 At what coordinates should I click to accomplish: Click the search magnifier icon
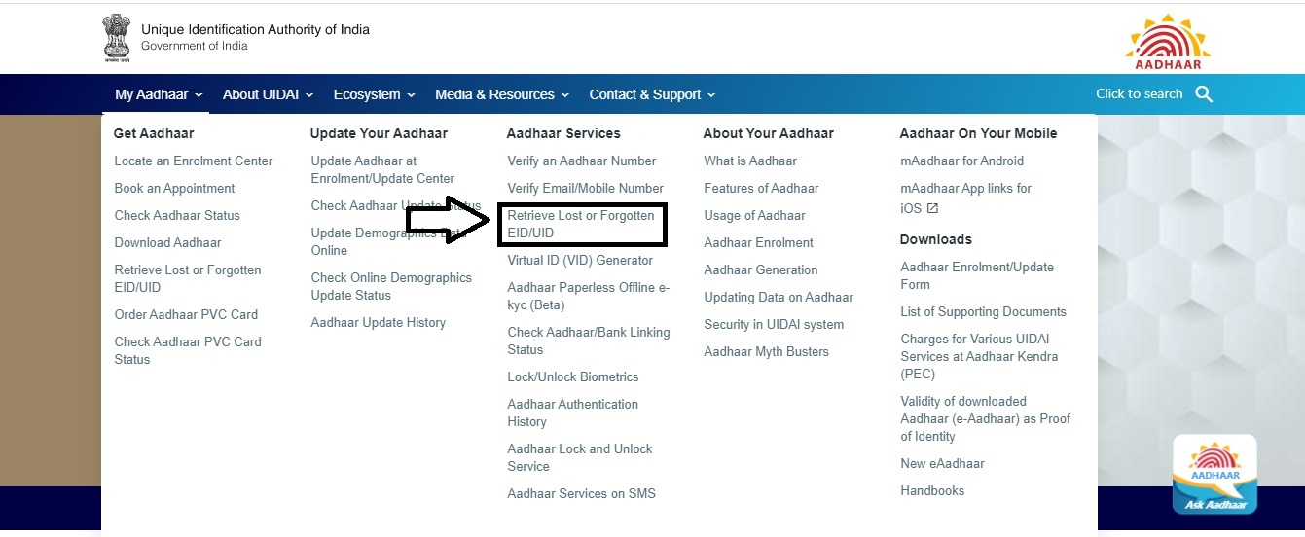pos(1204,94)
